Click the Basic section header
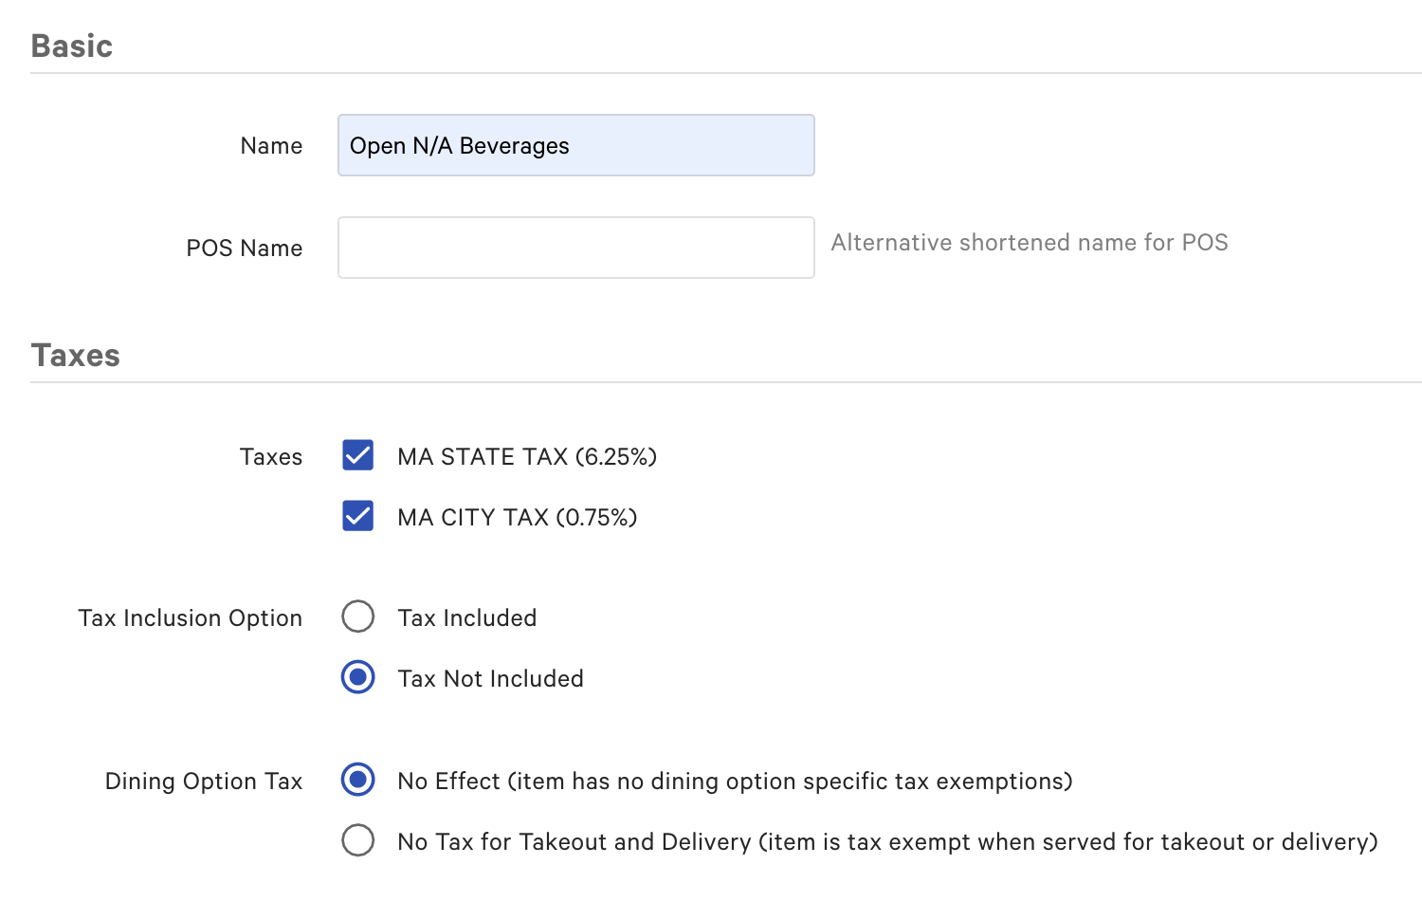Viewport: 1422px width, 920px height. click(71, 45)
